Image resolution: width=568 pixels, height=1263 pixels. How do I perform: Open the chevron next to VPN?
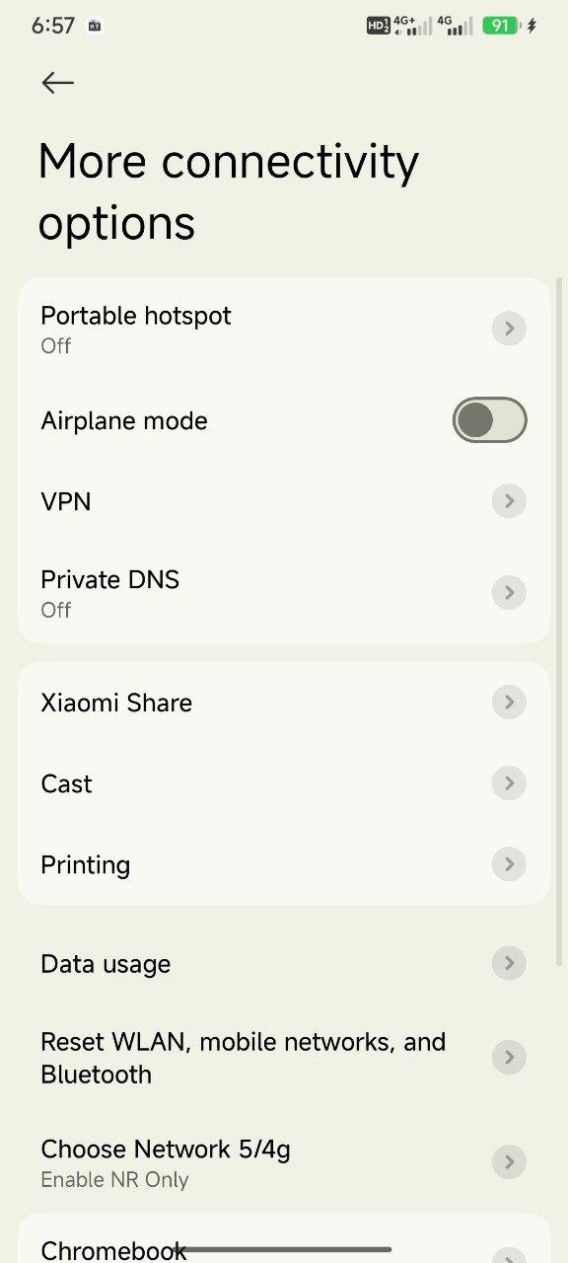(x=509, y=501)
